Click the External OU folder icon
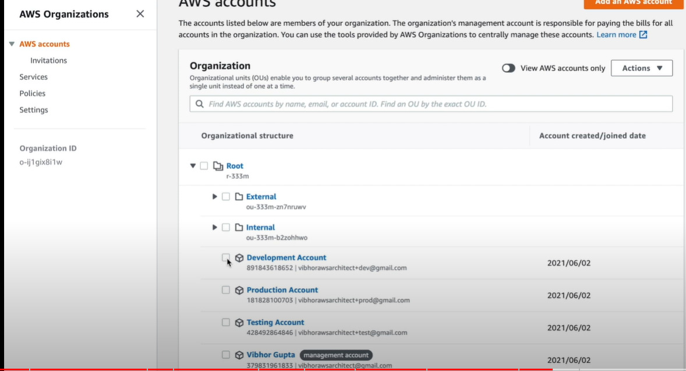 [239, 196]
